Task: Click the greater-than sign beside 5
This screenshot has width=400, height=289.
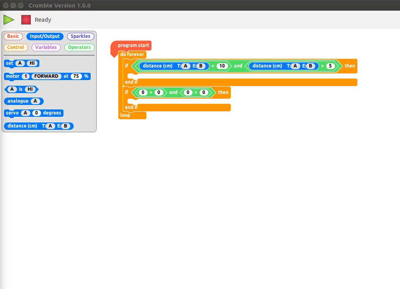Action: (x=322, y=66)
